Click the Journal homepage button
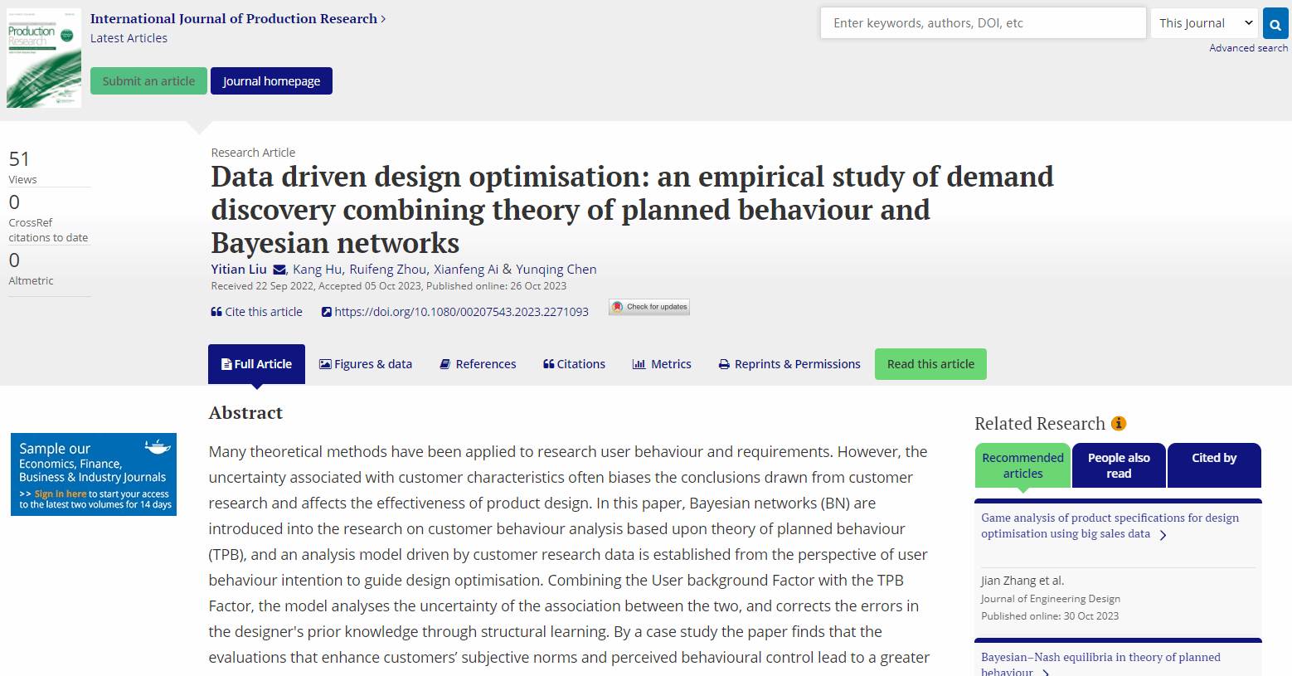1292x676 pixels. pyautogui.click(x=271, y=81)
